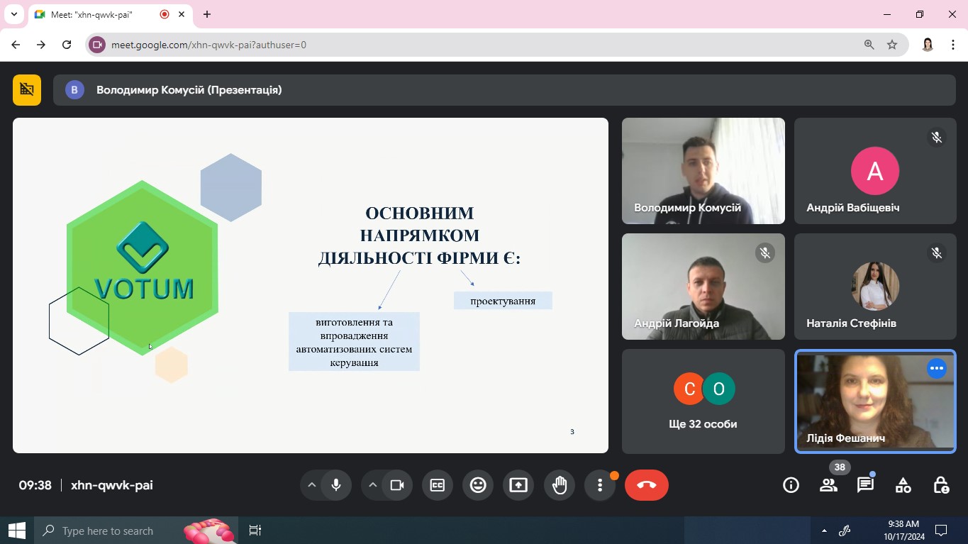Click muted mic icon on Андрій Вабіщевіч tile
968x544 pixels.
point(937,138)
